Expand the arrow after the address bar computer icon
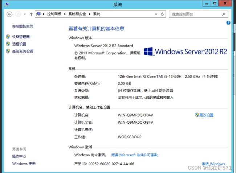 tap(44, 14)
